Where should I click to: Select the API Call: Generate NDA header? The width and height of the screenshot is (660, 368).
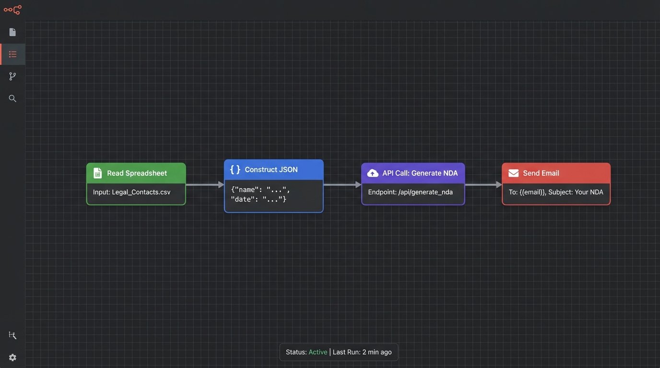coord(420,173)
